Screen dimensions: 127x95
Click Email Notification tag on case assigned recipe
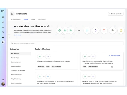[x=56, y=67]
